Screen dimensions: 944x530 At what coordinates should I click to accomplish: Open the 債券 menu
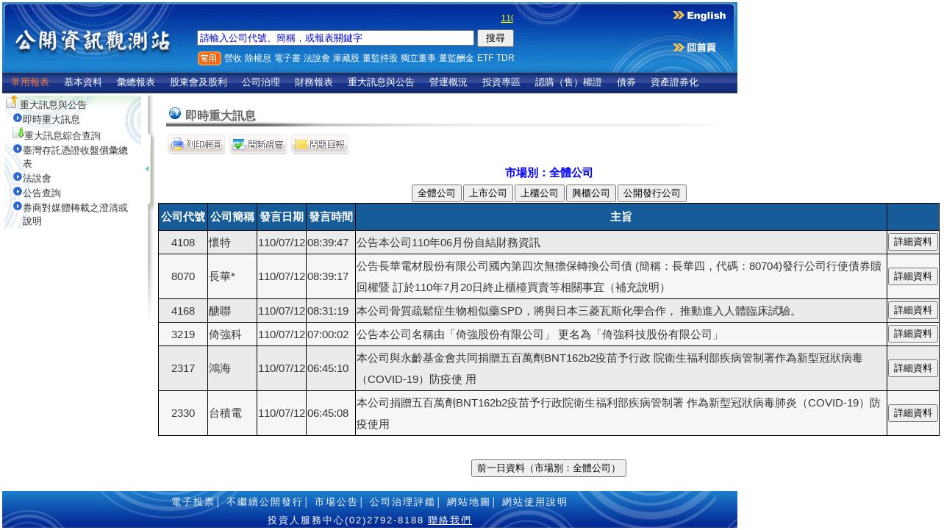point(626,82)
